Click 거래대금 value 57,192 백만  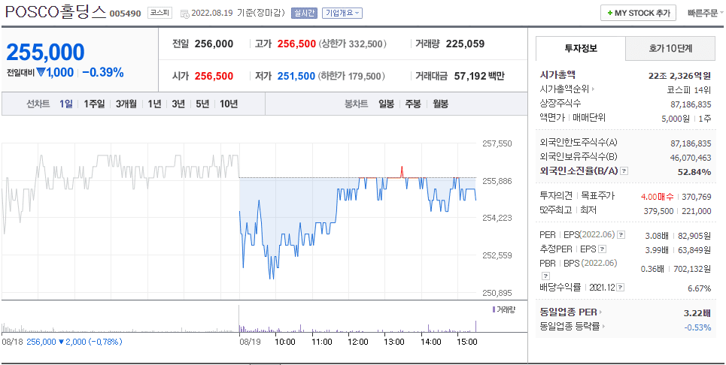[x=479, y=76]
